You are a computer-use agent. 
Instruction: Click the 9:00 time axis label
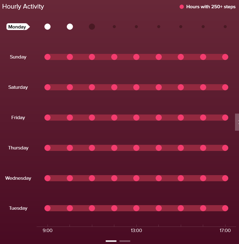tap(47, 231)
